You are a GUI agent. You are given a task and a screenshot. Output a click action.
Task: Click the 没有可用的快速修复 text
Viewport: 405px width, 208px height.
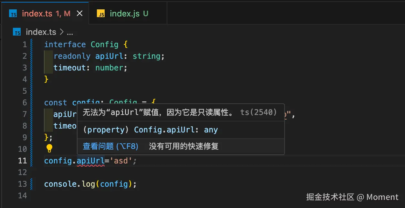pos(183,146)
